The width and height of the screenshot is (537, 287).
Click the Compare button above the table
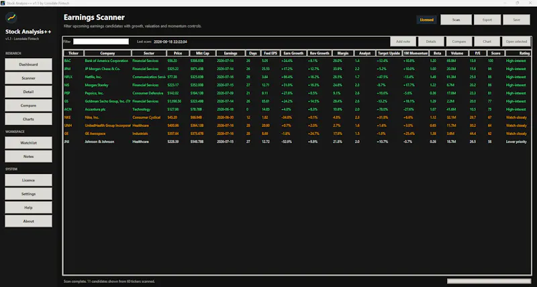(x=459, y=41)
